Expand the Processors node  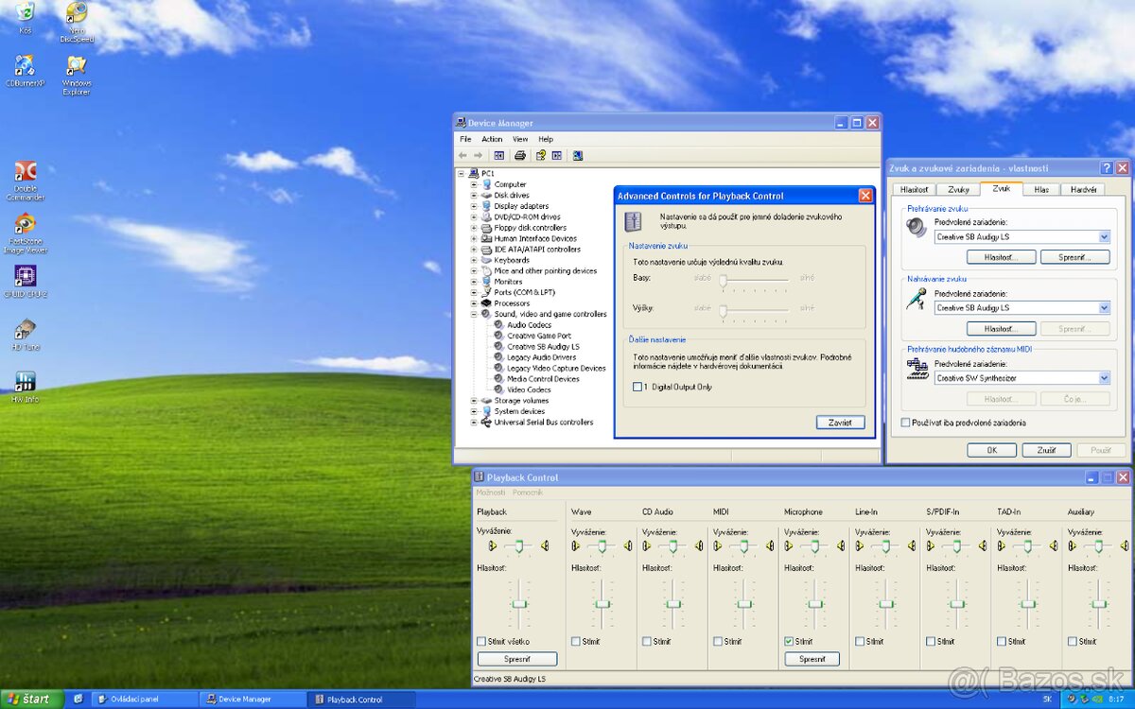[x=474, y=303]
